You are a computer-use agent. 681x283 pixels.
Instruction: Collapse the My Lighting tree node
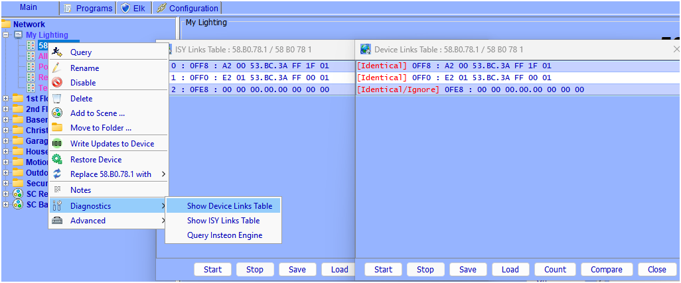6,35
